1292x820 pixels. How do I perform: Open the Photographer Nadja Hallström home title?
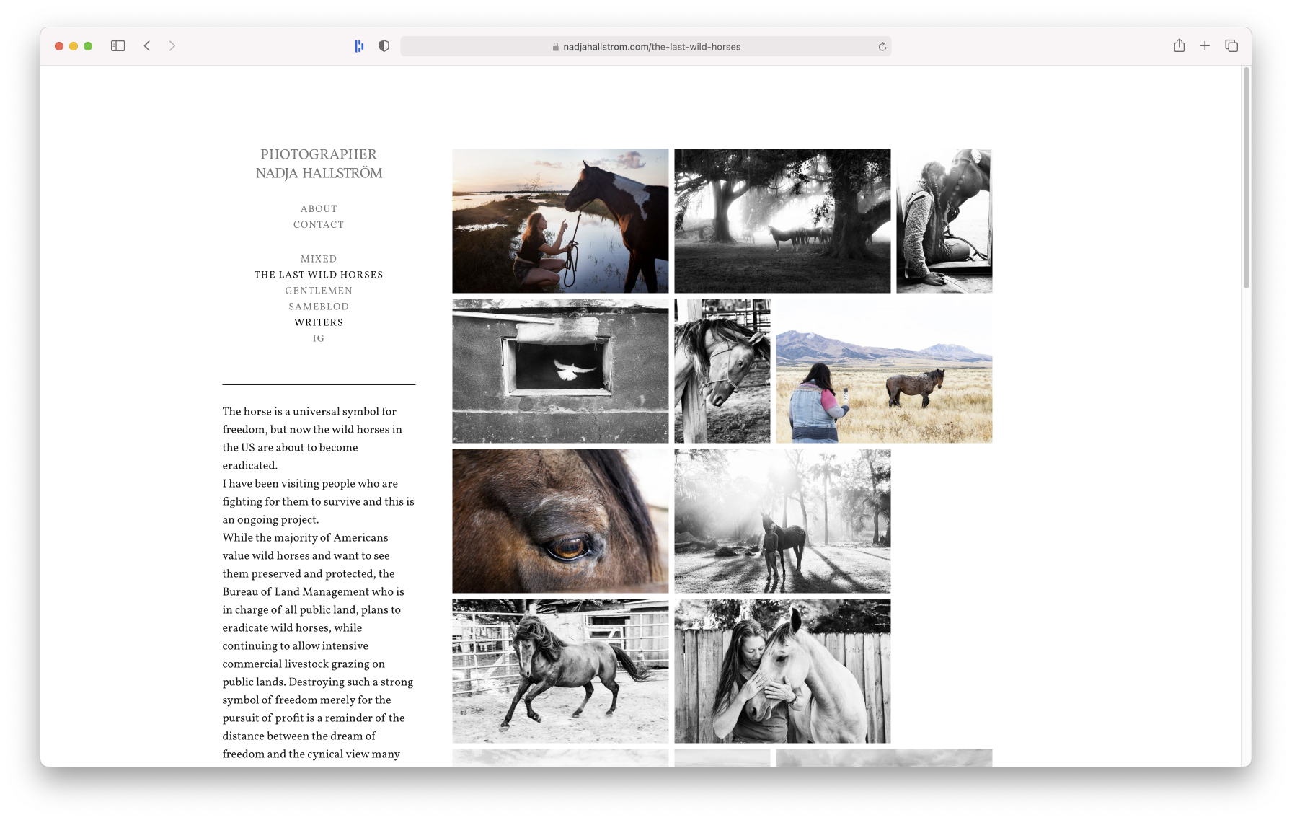(x=319, y=164)
